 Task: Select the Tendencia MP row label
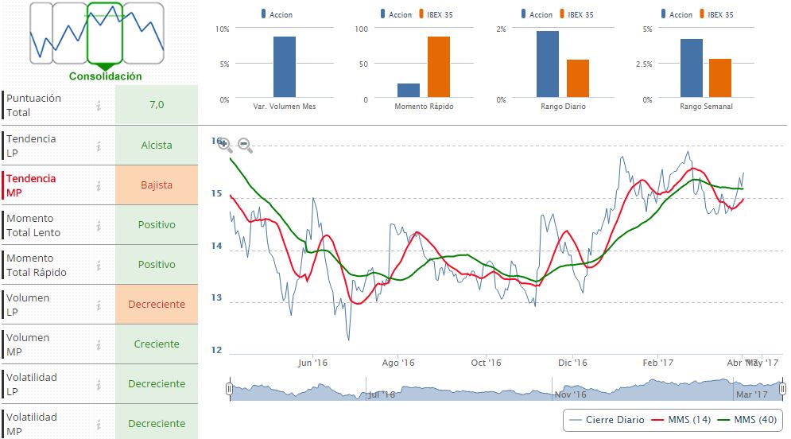pyautogui.click(x=31, y=185)
